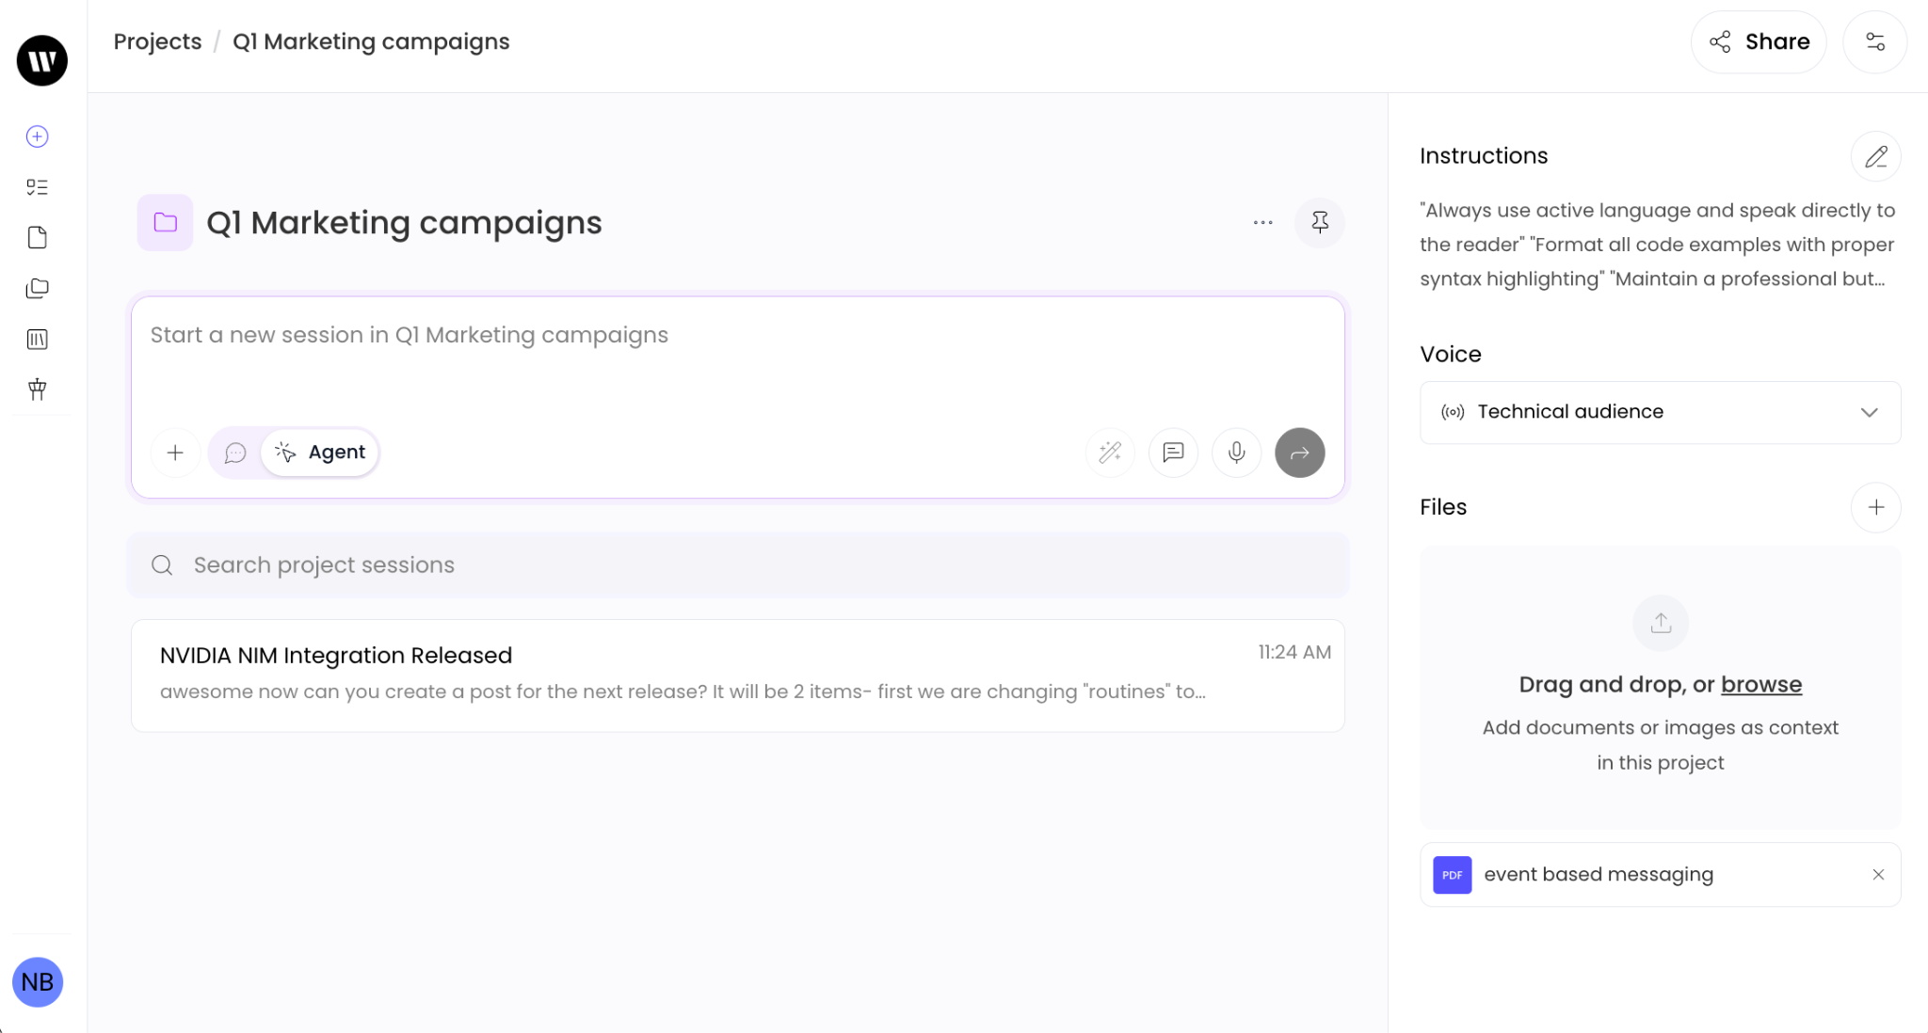Open the three-dots project options menu
This screenshot has height=1033, width=1928.
(1262, 223)
